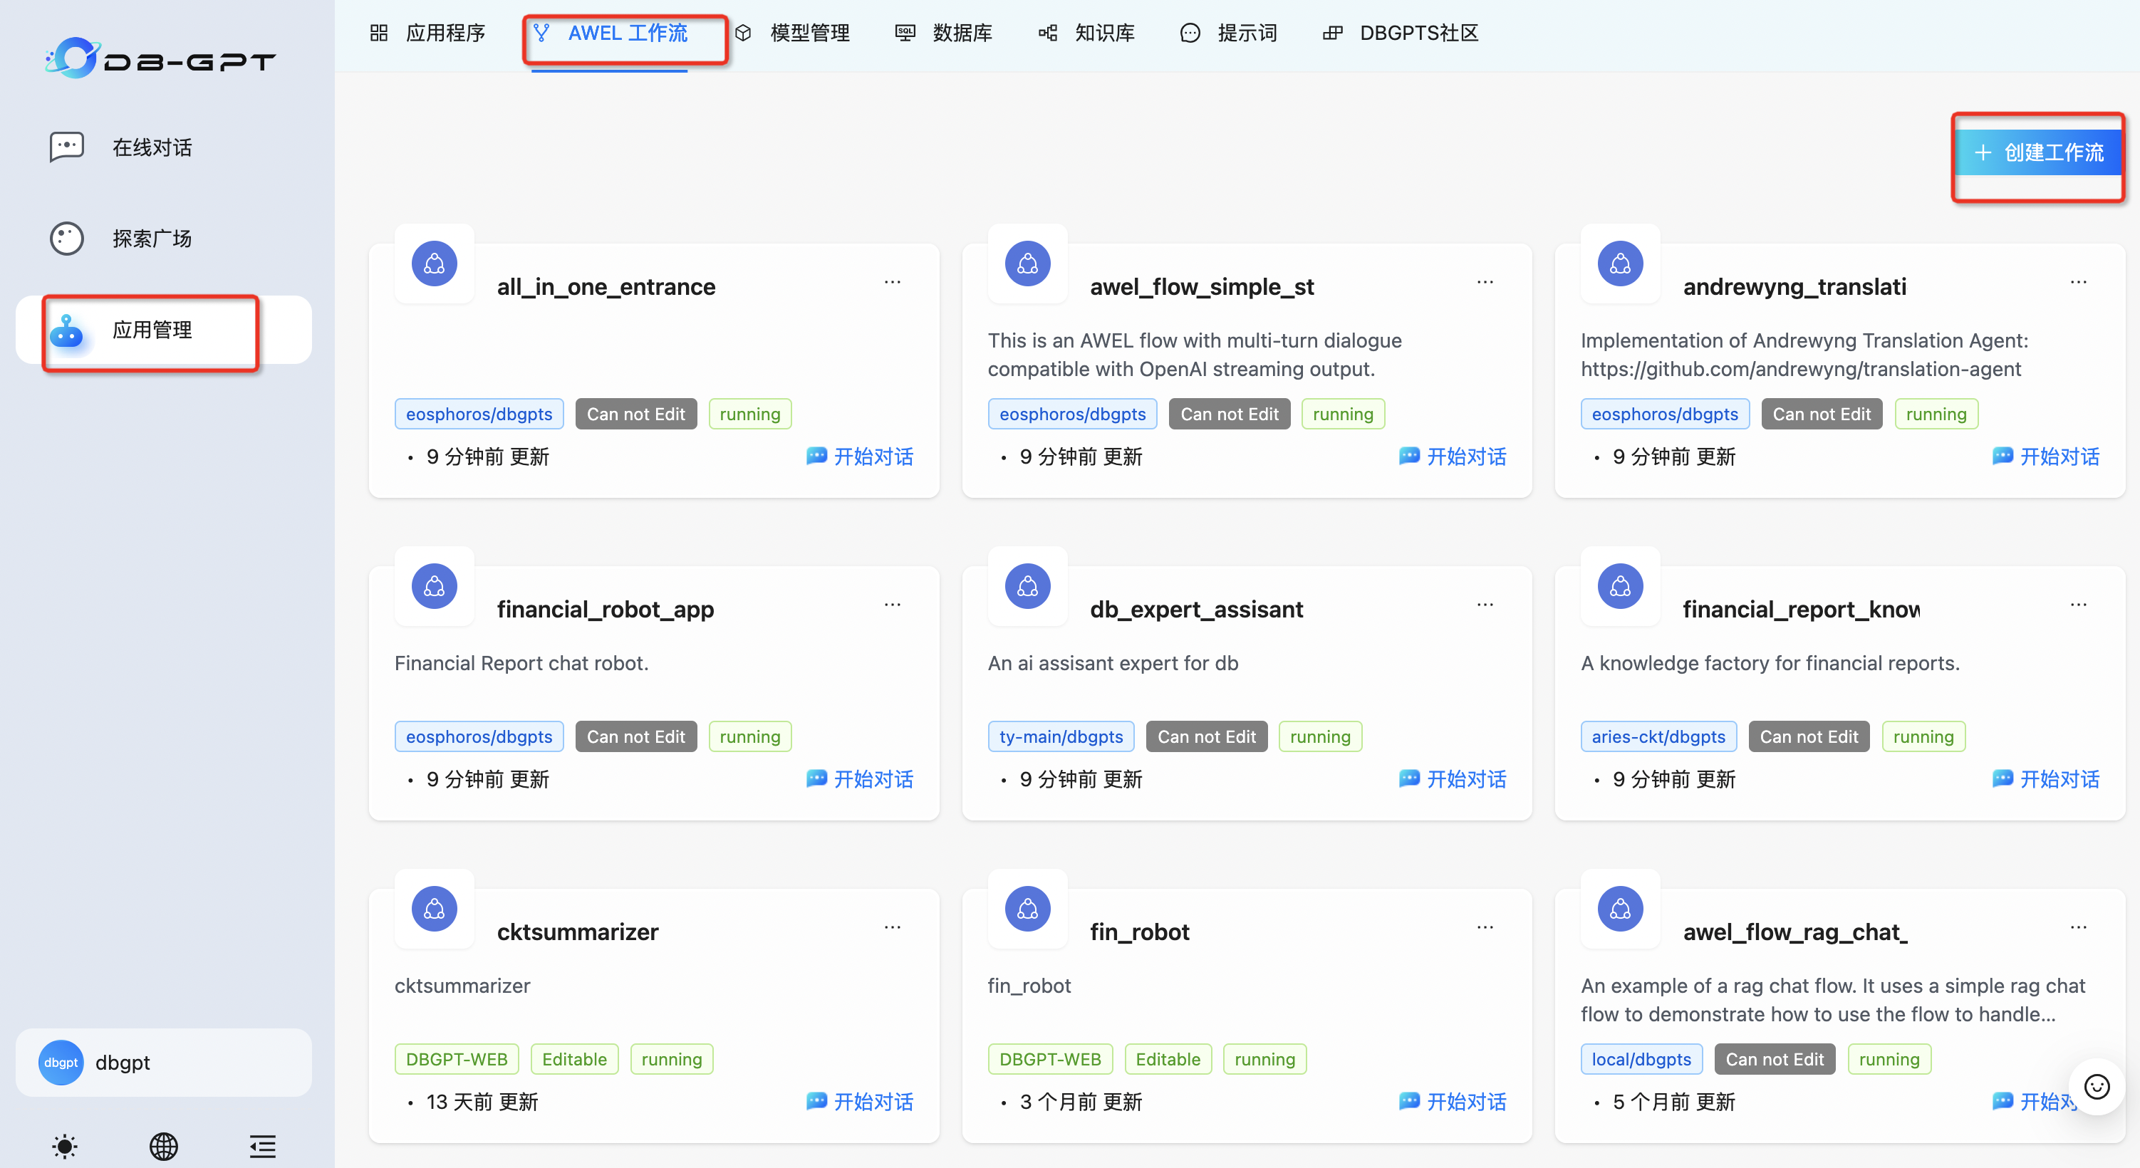
Task: Click the DB-GPT logo
Action: pos(160,58)
